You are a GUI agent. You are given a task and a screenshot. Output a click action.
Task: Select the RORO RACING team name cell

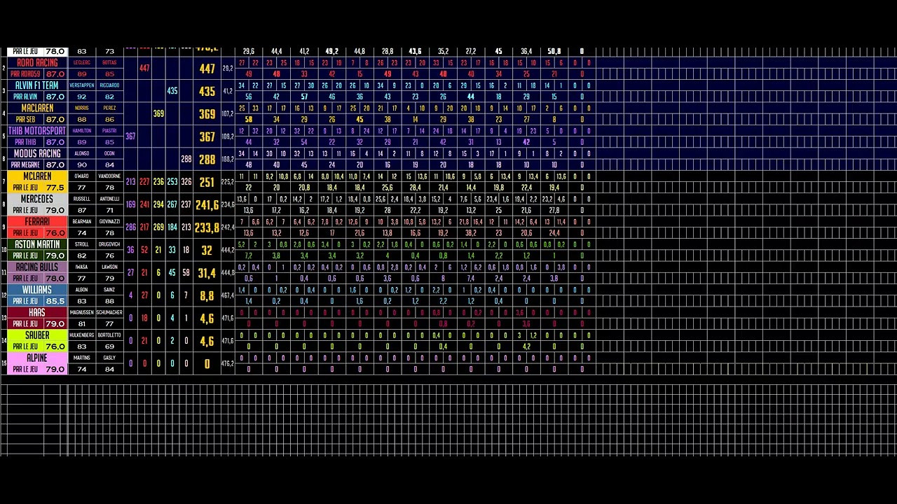tap(37, 62)
